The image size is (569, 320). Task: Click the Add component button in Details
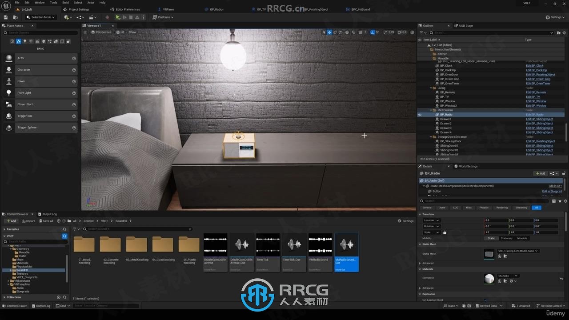pos(541,173)
